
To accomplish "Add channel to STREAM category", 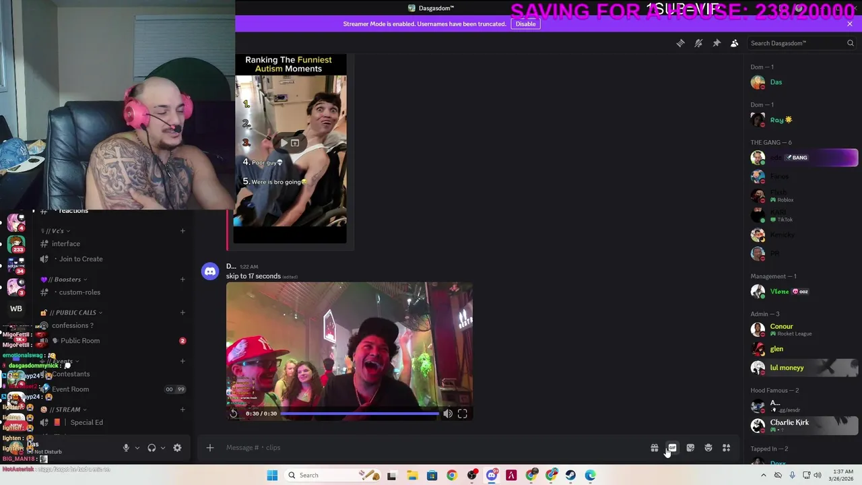I will click(x=183, y=410).
